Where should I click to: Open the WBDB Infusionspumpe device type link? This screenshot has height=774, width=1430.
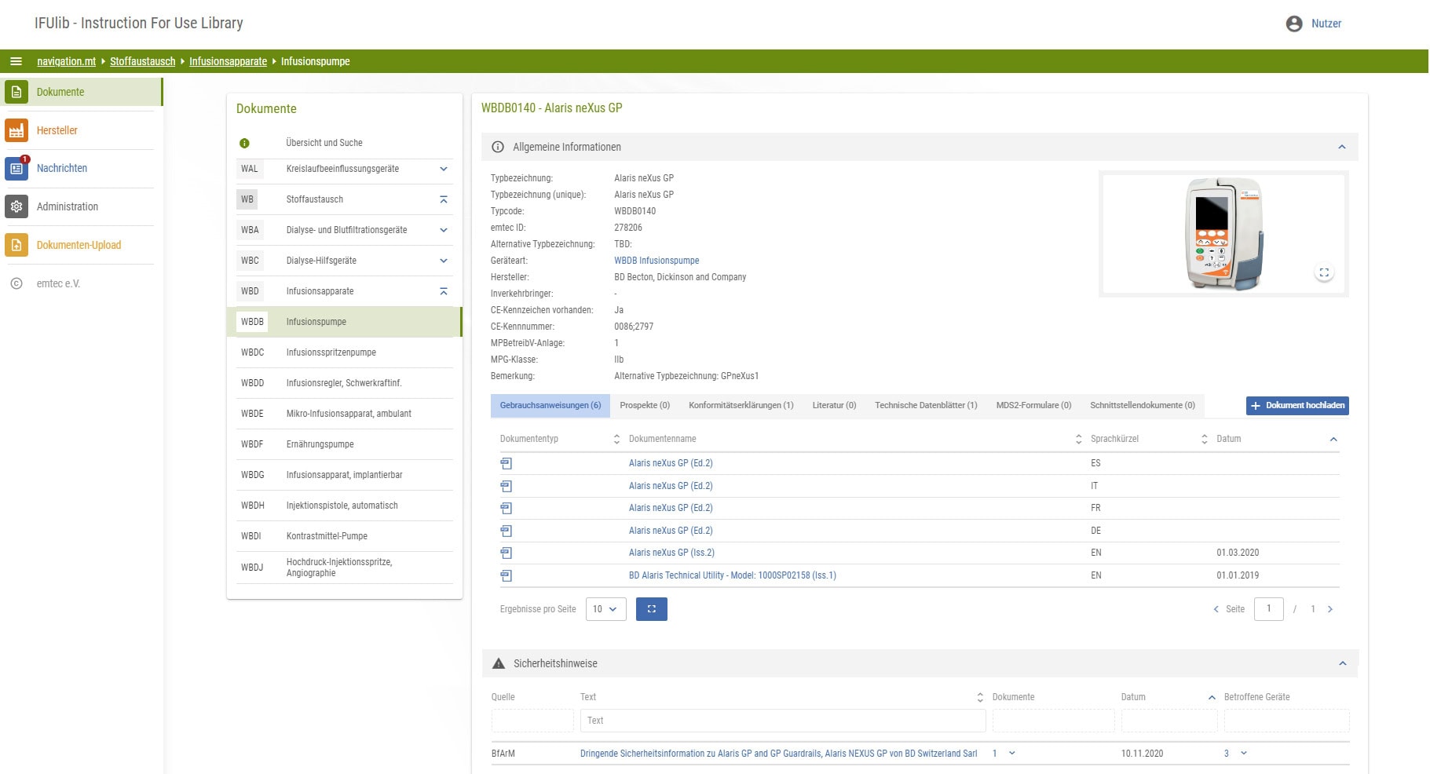pos(656,261)
